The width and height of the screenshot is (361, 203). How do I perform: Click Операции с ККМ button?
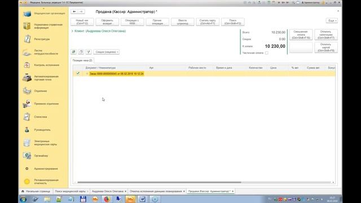point(133,22)
